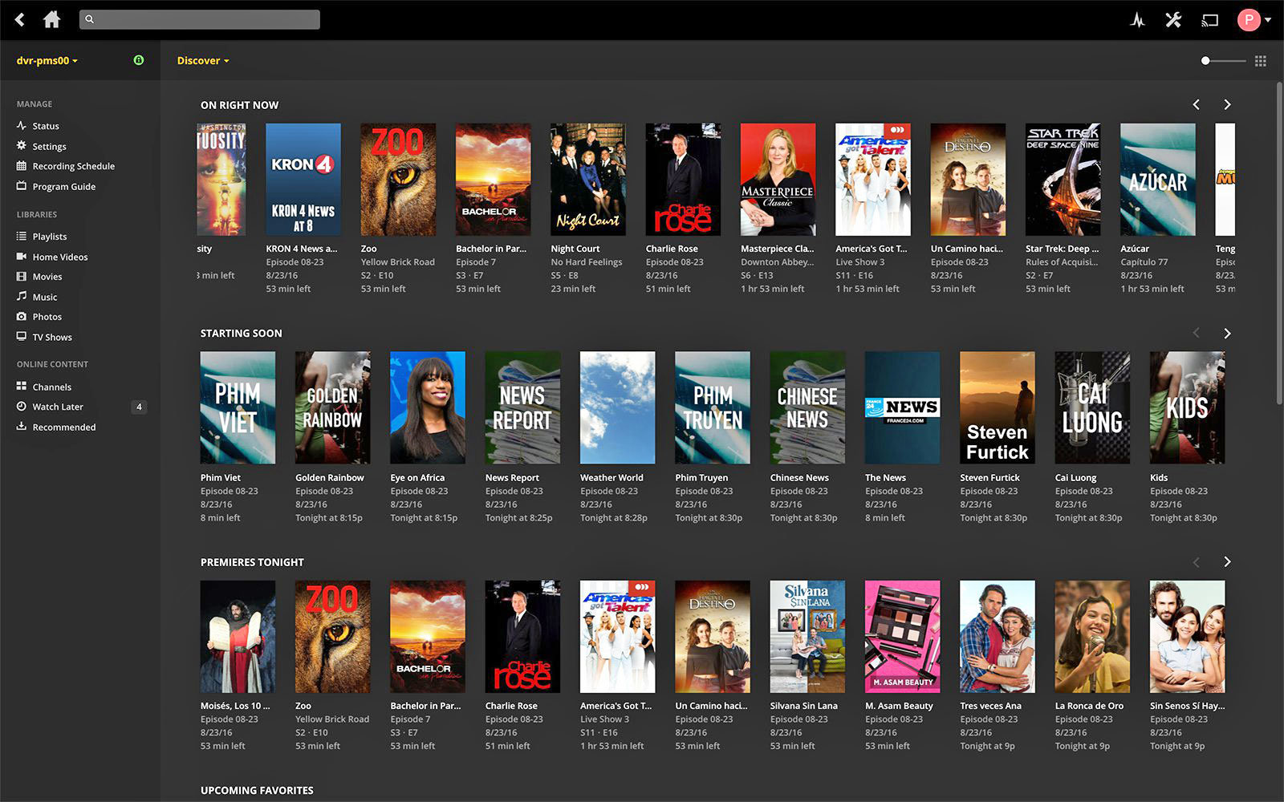Open Watch Later list

pyautogui.click(x=58, y=407)
